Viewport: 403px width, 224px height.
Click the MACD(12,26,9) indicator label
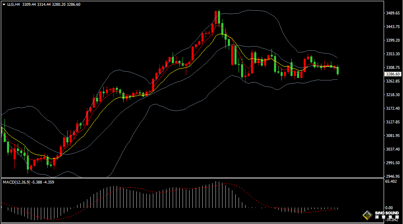16,182
